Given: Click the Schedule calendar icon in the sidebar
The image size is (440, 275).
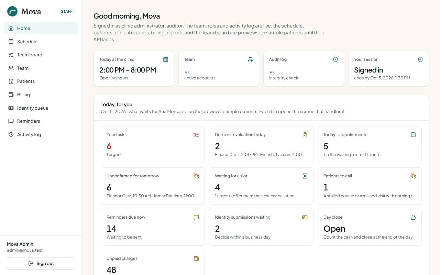Looking at the screenshot, I should coord(11,42).
